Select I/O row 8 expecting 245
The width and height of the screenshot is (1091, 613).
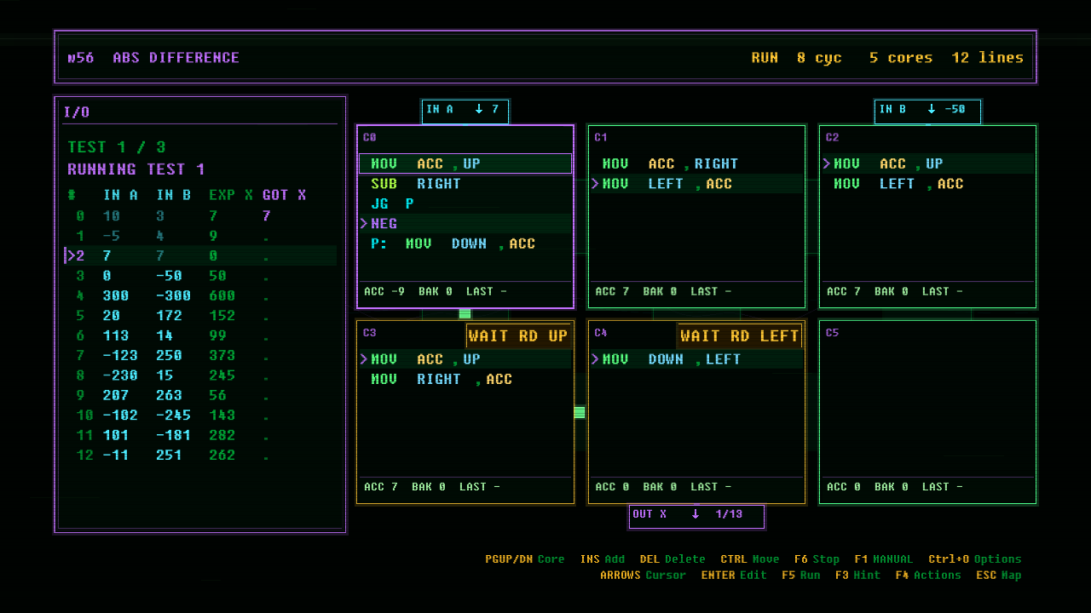click(x=201, y=375)
